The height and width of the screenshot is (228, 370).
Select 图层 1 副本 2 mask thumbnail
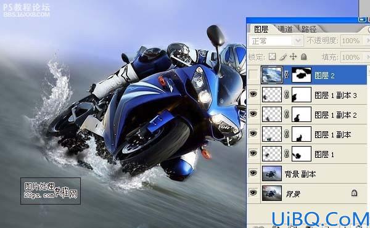(x=302, y=115)
